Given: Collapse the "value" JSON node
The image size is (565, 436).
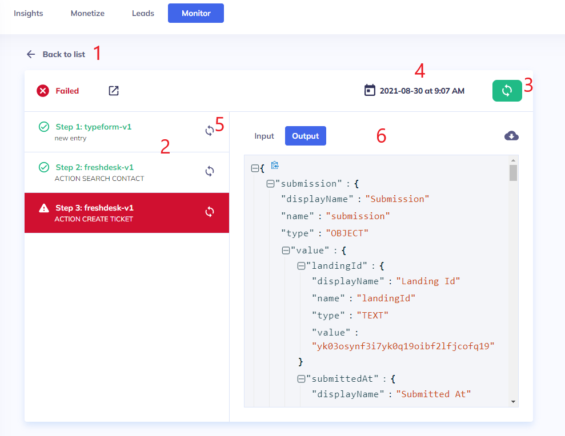Looking at the screenshot, I should click(286, 250).
